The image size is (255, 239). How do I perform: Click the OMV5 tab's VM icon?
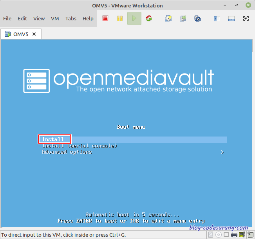pyautogui.click(x=7, y=34)
